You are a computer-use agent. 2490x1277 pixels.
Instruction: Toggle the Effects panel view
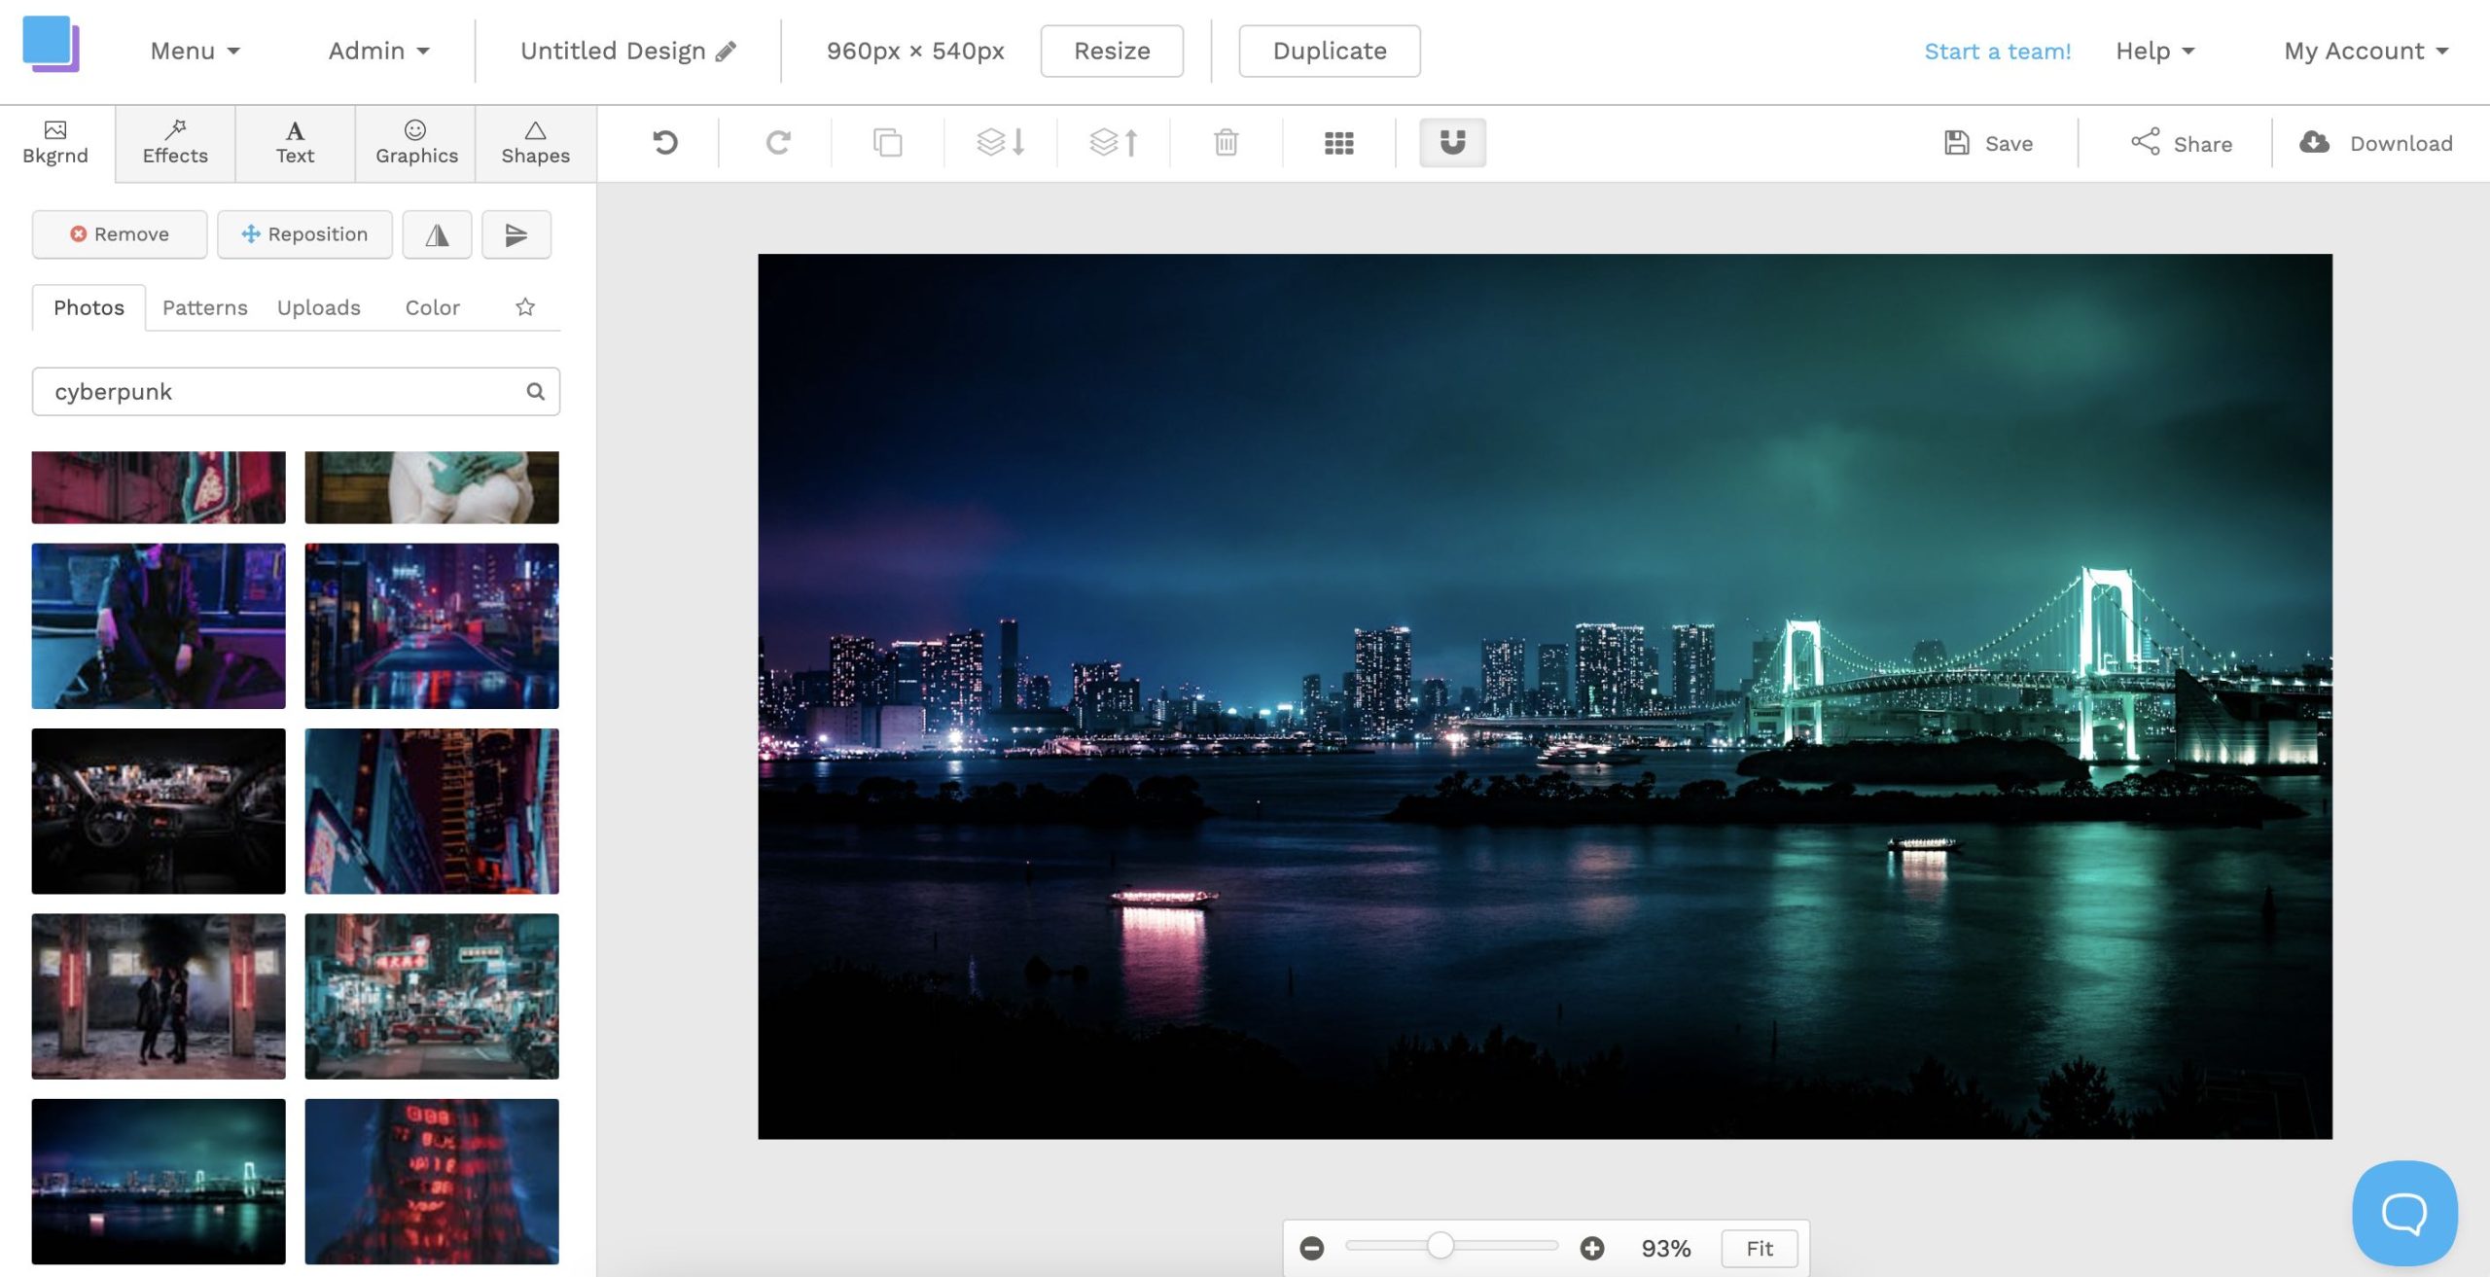(174, 142)
